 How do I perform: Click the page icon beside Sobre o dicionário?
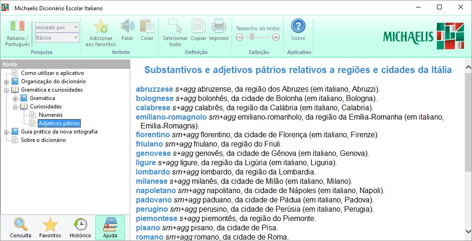tap(15, 140)
